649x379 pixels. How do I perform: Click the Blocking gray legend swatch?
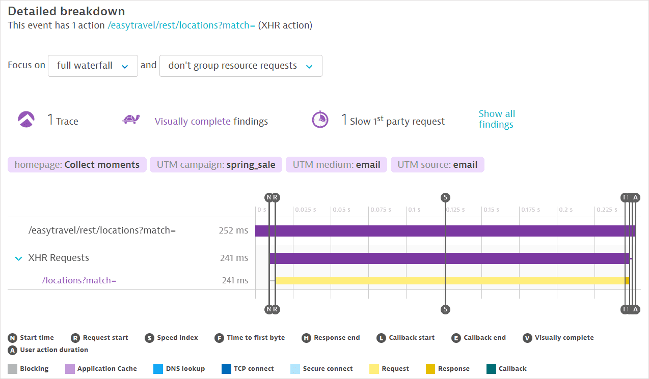click(x=12, y=369)
